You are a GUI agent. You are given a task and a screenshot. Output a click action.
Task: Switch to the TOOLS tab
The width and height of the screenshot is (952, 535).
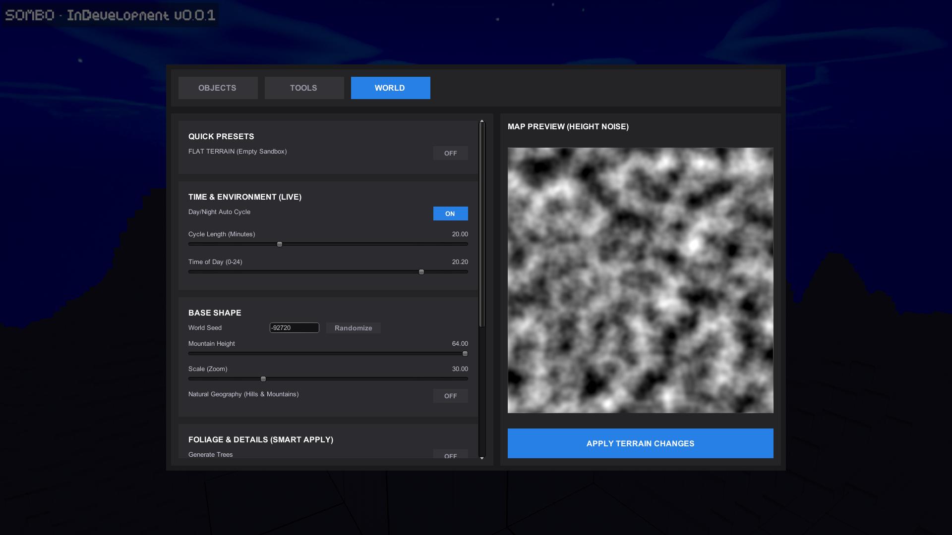pyautogui.click(x=304, y=88)
